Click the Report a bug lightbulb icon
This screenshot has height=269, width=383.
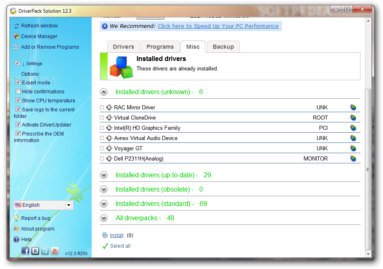[x=16, y=218]
